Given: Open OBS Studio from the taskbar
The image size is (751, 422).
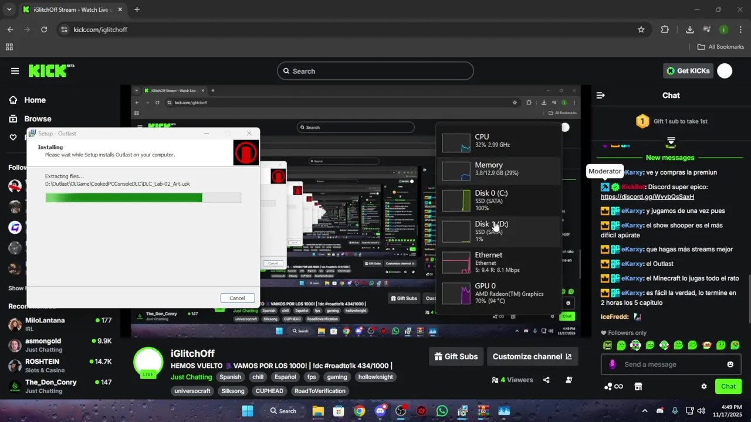Looking at the screenshot, I should pyautogui.click(x=401, y=411).
